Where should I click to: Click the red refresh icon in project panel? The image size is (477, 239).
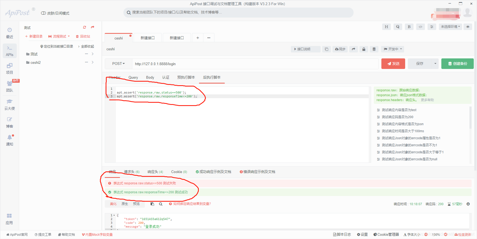tap(85, 27)
